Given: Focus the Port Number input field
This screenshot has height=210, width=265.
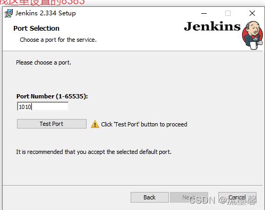Looking at the screenshot, I should (42, 106).
